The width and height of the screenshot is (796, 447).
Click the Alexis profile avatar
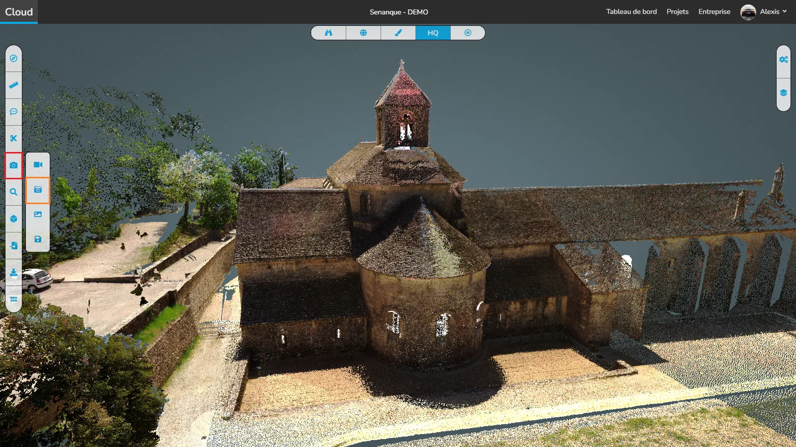tap(748, 12)
